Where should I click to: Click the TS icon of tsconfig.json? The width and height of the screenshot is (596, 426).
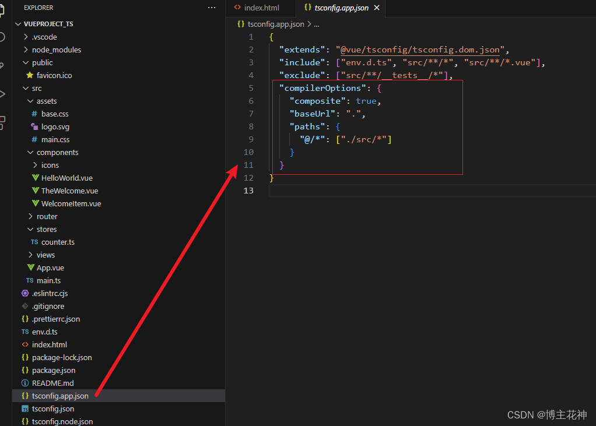tap(25, 409)
